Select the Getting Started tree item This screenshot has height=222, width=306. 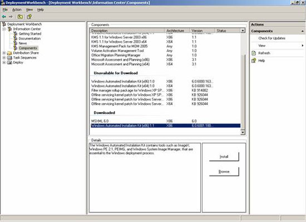coord(30,34)
